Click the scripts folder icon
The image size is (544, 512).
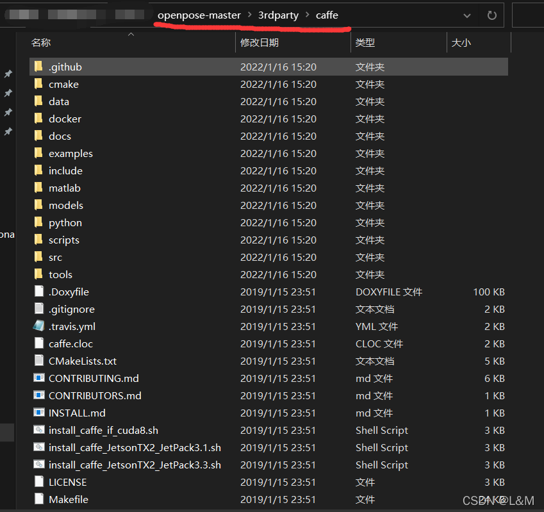(38, 240)
